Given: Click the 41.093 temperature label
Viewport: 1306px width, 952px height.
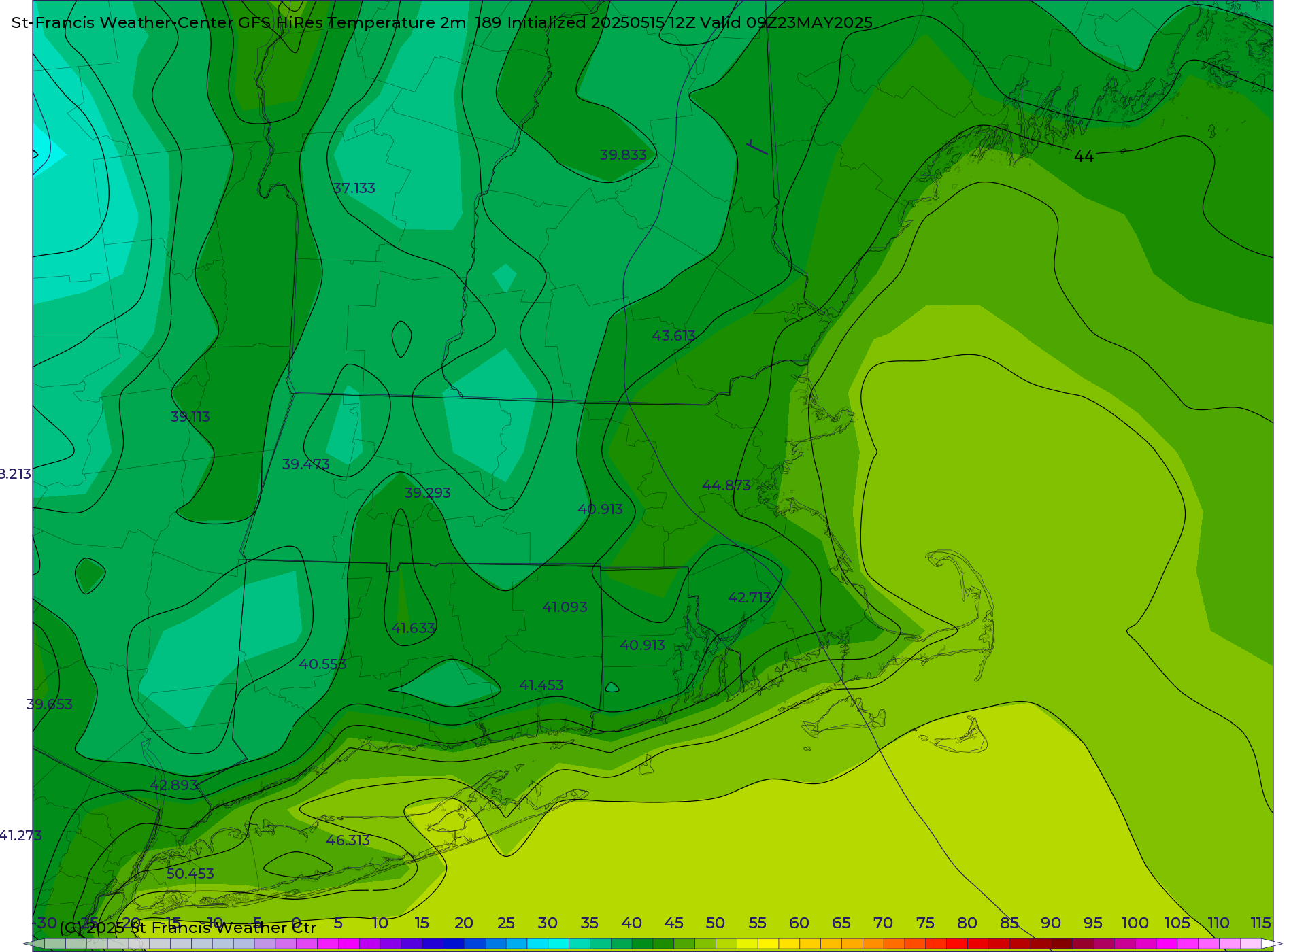Looking at the screenshot, I should [565, 607].
